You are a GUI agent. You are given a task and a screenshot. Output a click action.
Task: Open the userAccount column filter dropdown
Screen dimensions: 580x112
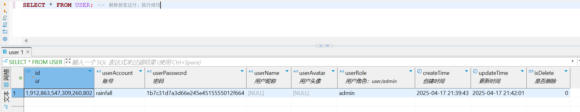141,71
